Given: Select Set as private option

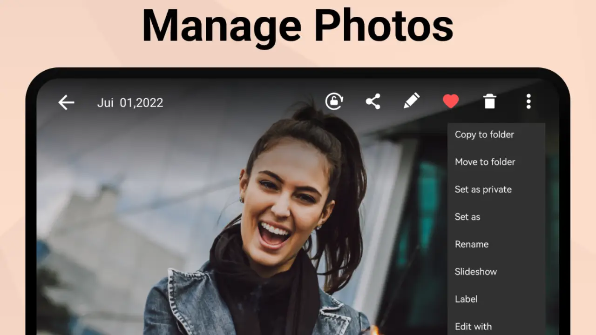Looking at the screenshot, I should tap(483, 189).
